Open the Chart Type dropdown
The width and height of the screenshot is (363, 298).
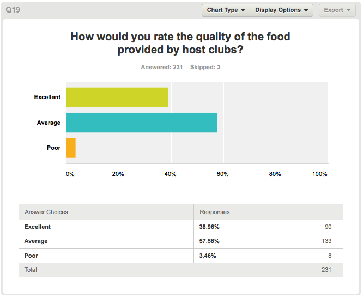(226, 10)
